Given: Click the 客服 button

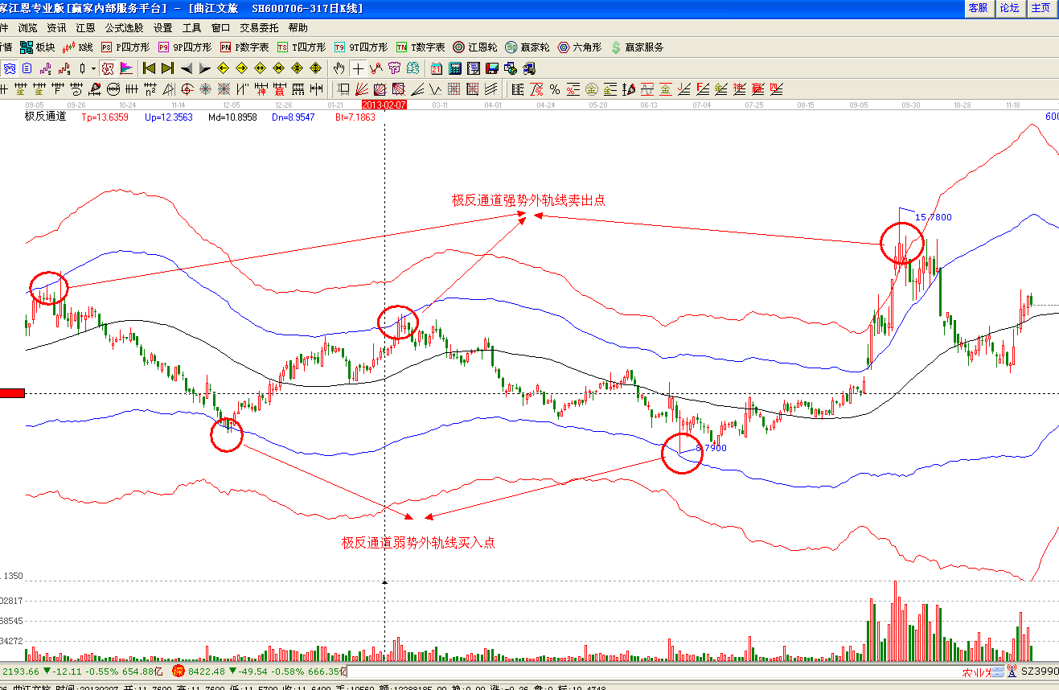Looking at the screenshot, I should (x=977, y=8).
